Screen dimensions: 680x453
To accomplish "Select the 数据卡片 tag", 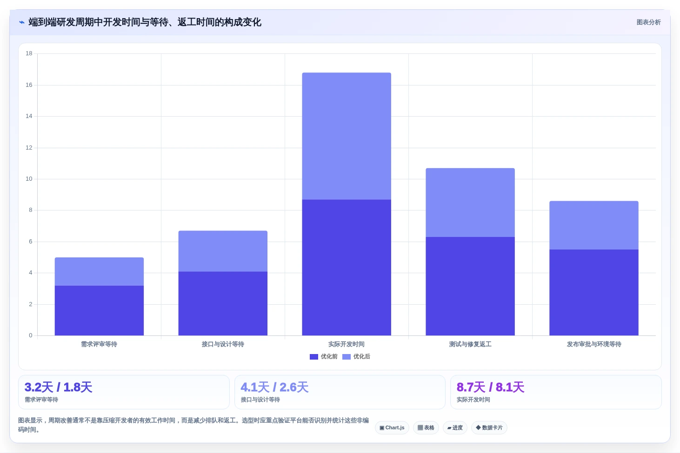I will 489,428.
